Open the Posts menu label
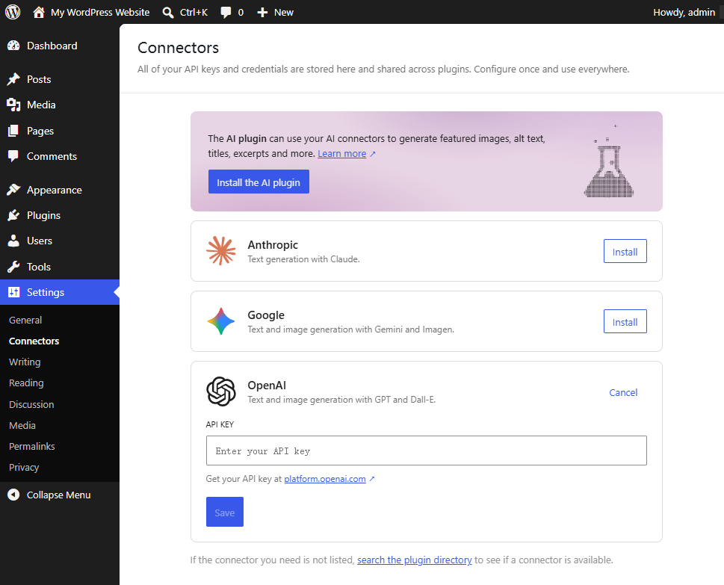The width and height of the screenshot is (724, 585). point(39,79)
